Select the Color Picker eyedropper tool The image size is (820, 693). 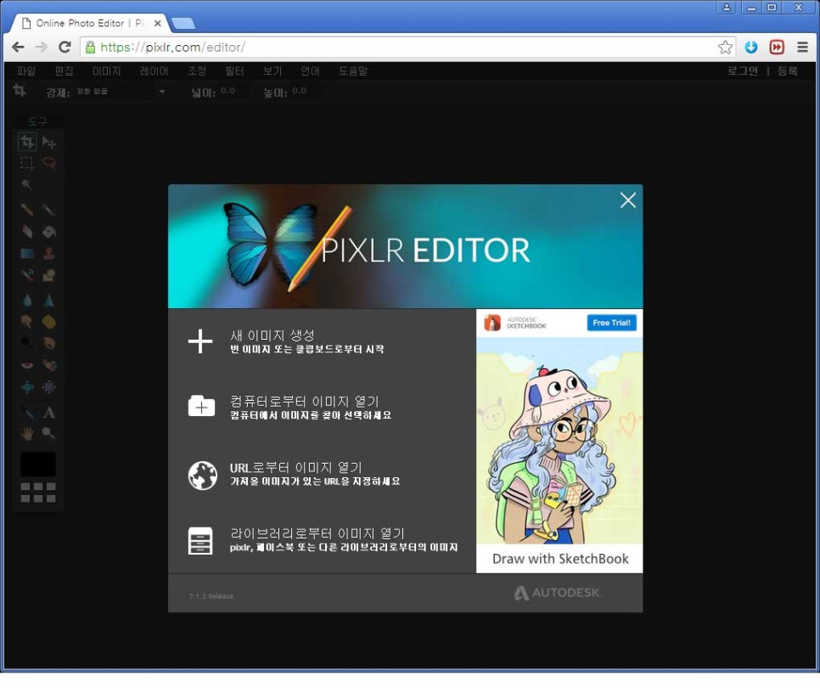pyautogui.click(x=27, y=412)
